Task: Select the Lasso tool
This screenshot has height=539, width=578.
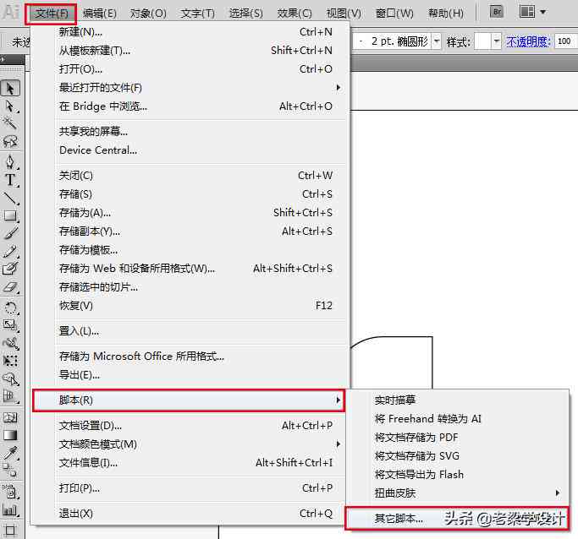Action: click(10, 141)
